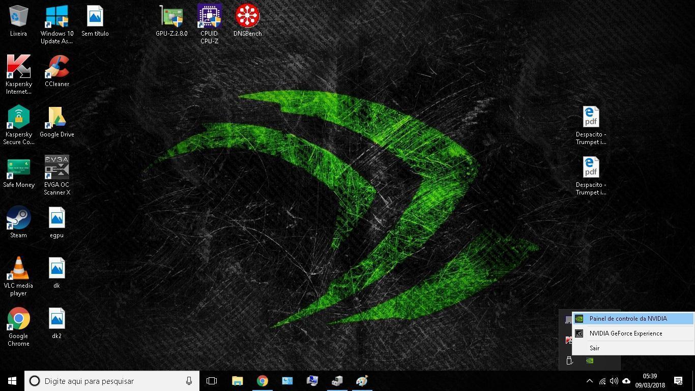Open Painel de controle da NVIDIA
Screen dimensions: 695x391
pyautogui.click(x=633, y=319)
